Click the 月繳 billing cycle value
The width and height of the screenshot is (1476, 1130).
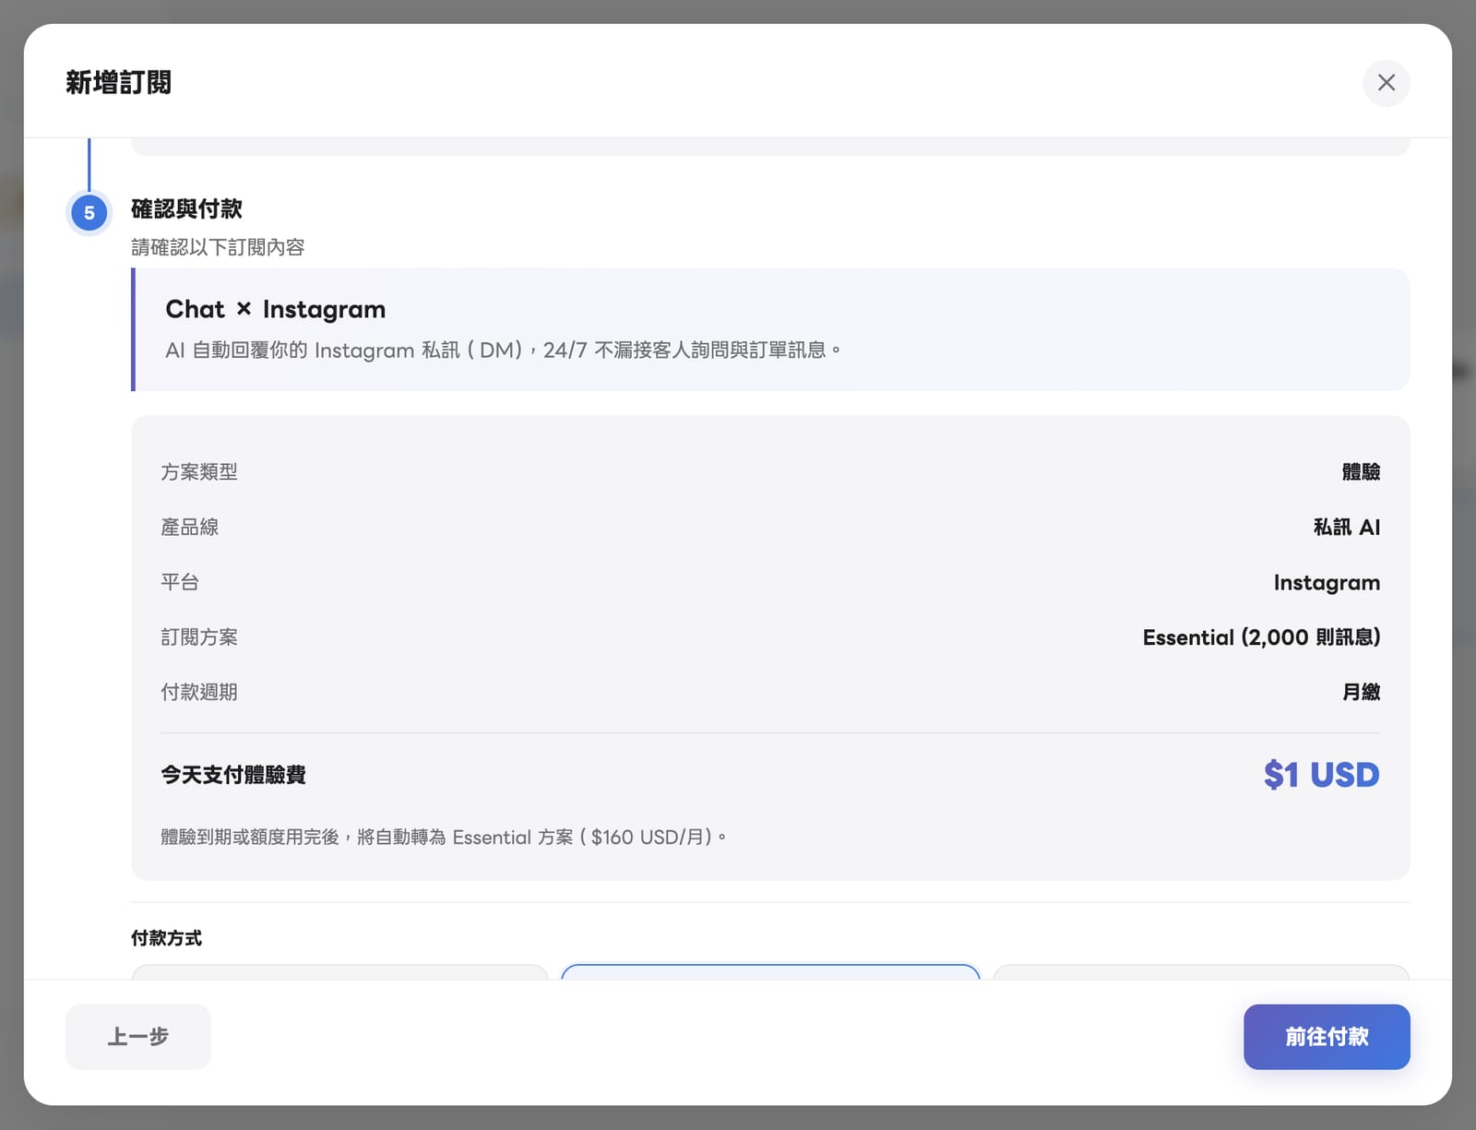[1361, 692]
